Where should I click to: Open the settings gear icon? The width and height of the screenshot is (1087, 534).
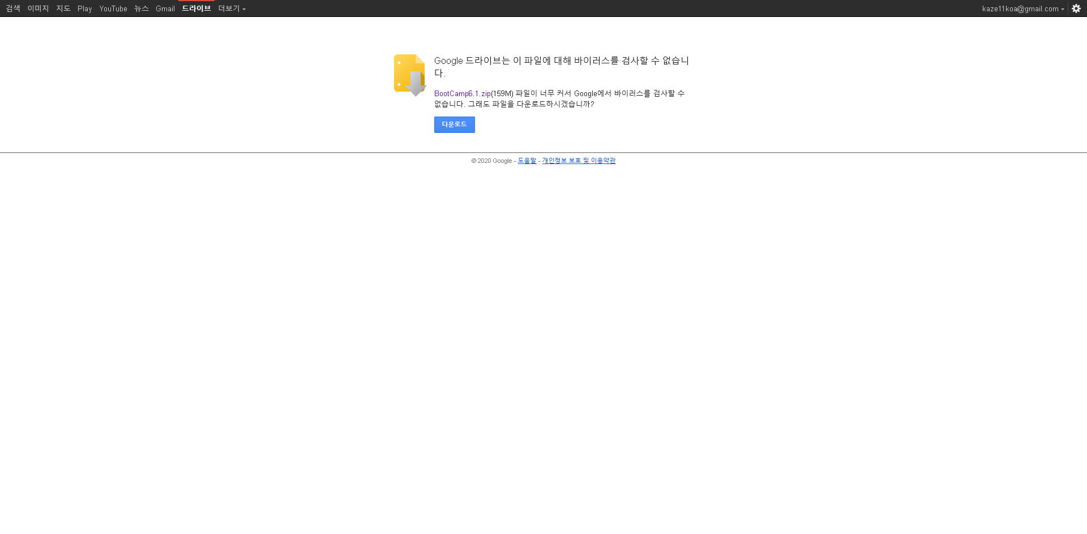pos(1076,8)
